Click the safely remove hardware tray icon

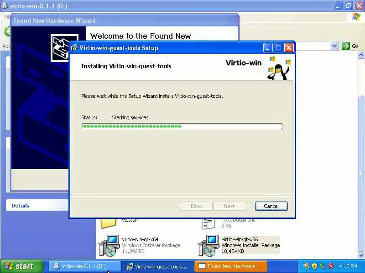(x=323, y=266)
